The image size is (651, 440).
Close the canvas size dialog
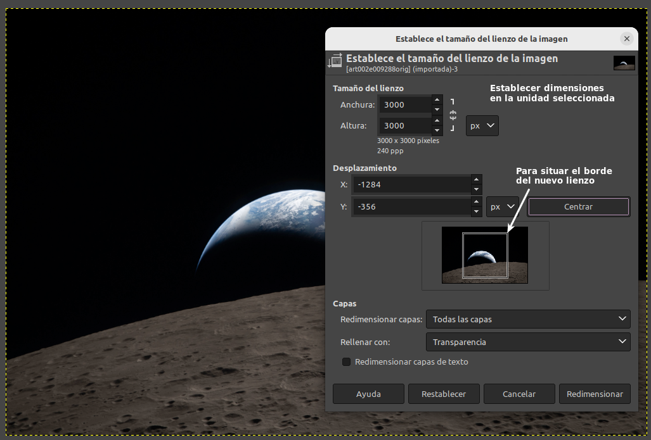click(x=626, y=39)
